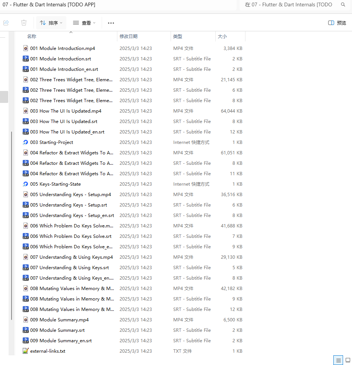Viewport: 352px width, 365px height.
Task: Open the more options ellipsis menu
Action: pos(111,23)
